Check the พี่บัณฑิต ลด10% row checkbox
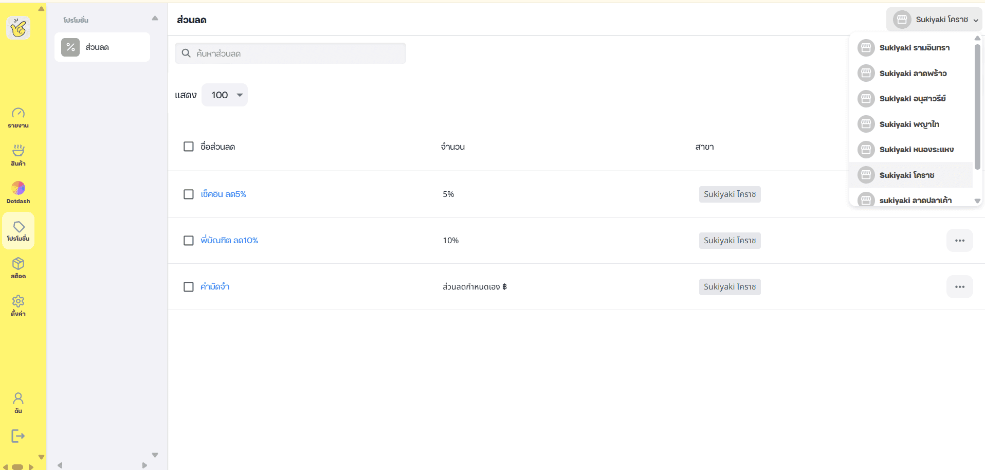Viewport: 985px width, 470px height. (189, 241)
